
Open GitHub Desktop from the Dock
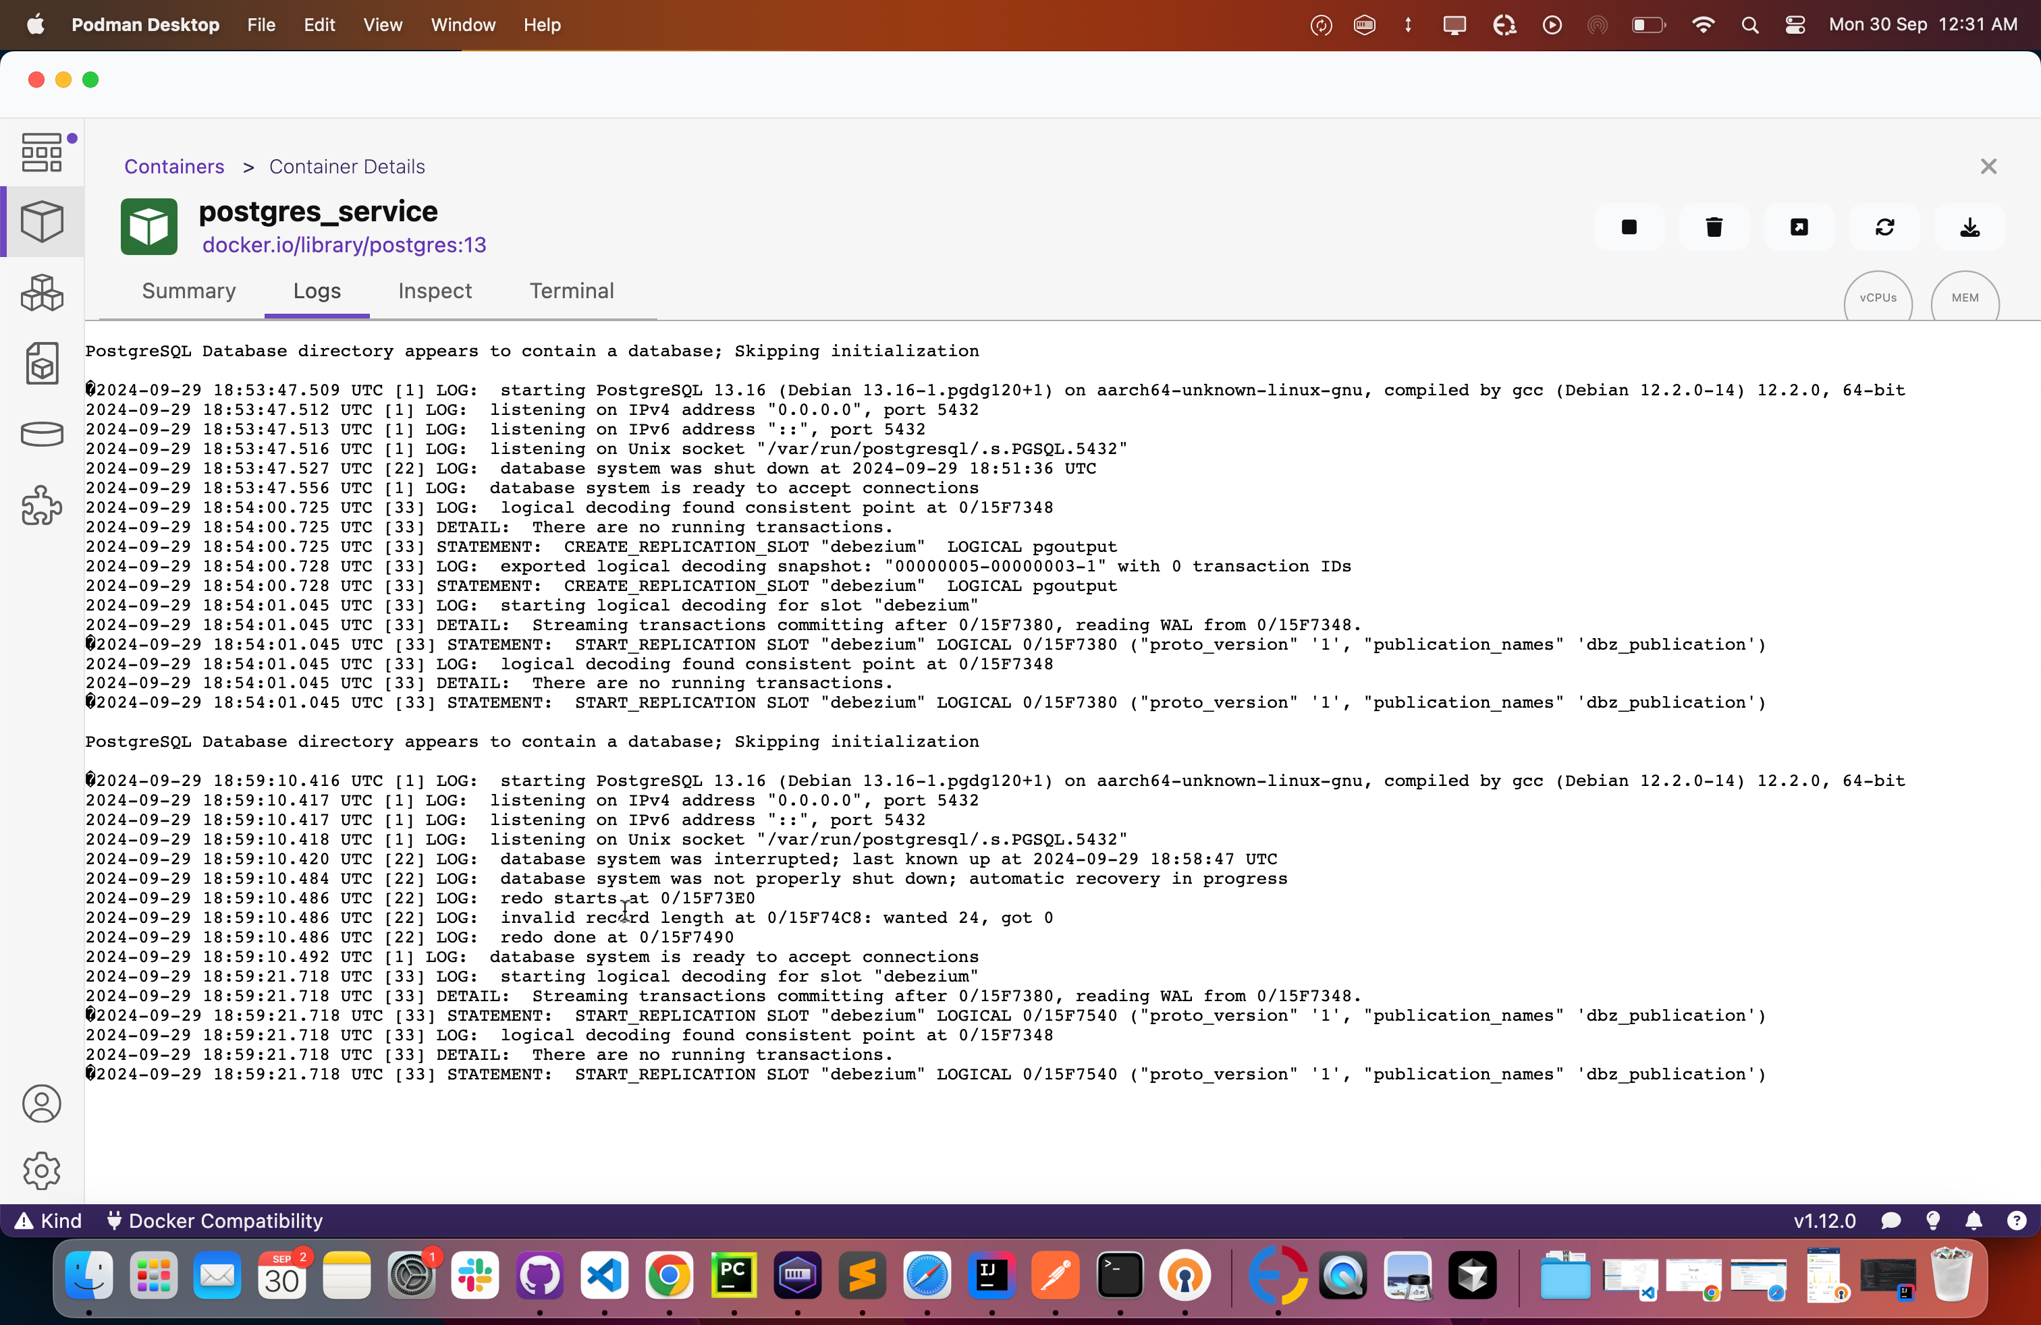pyautogui.click(x=539, y=1276)
